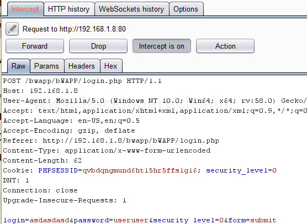Go to the Options tab
The width and height of the screenshot is (307, 224).
pyautogui.click(x=186, y=9)
